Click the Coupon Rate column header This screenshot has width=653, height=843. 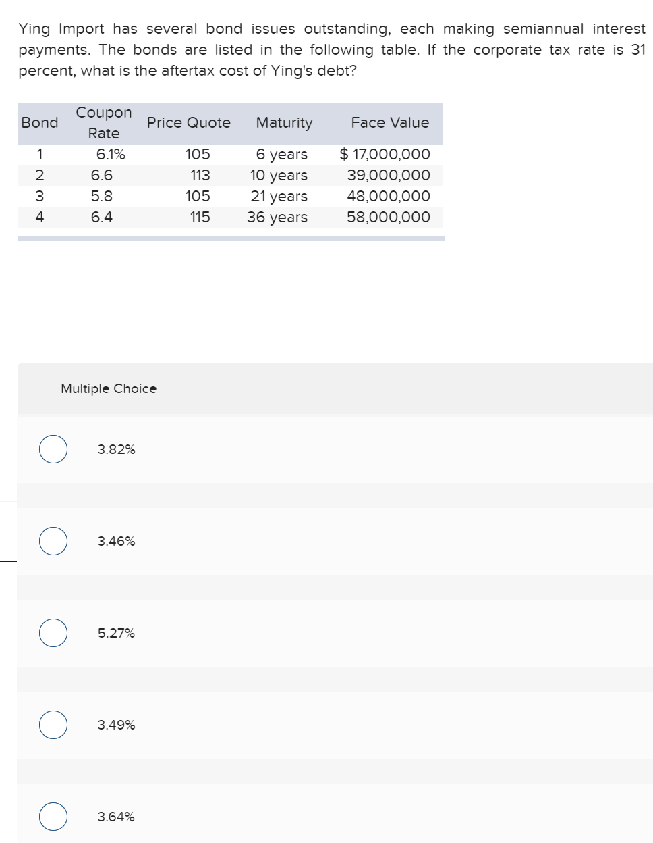click(103, 122)
